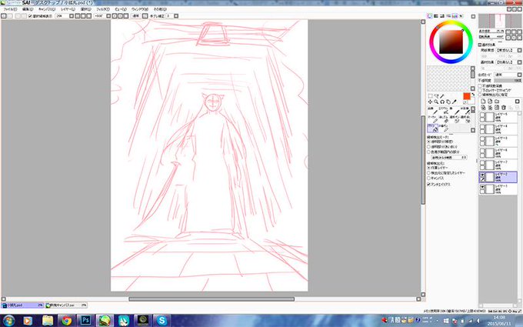The image size is (523, 327).
Task: Swap foreground and background colors arrow
Action: [x=473, y=95]
